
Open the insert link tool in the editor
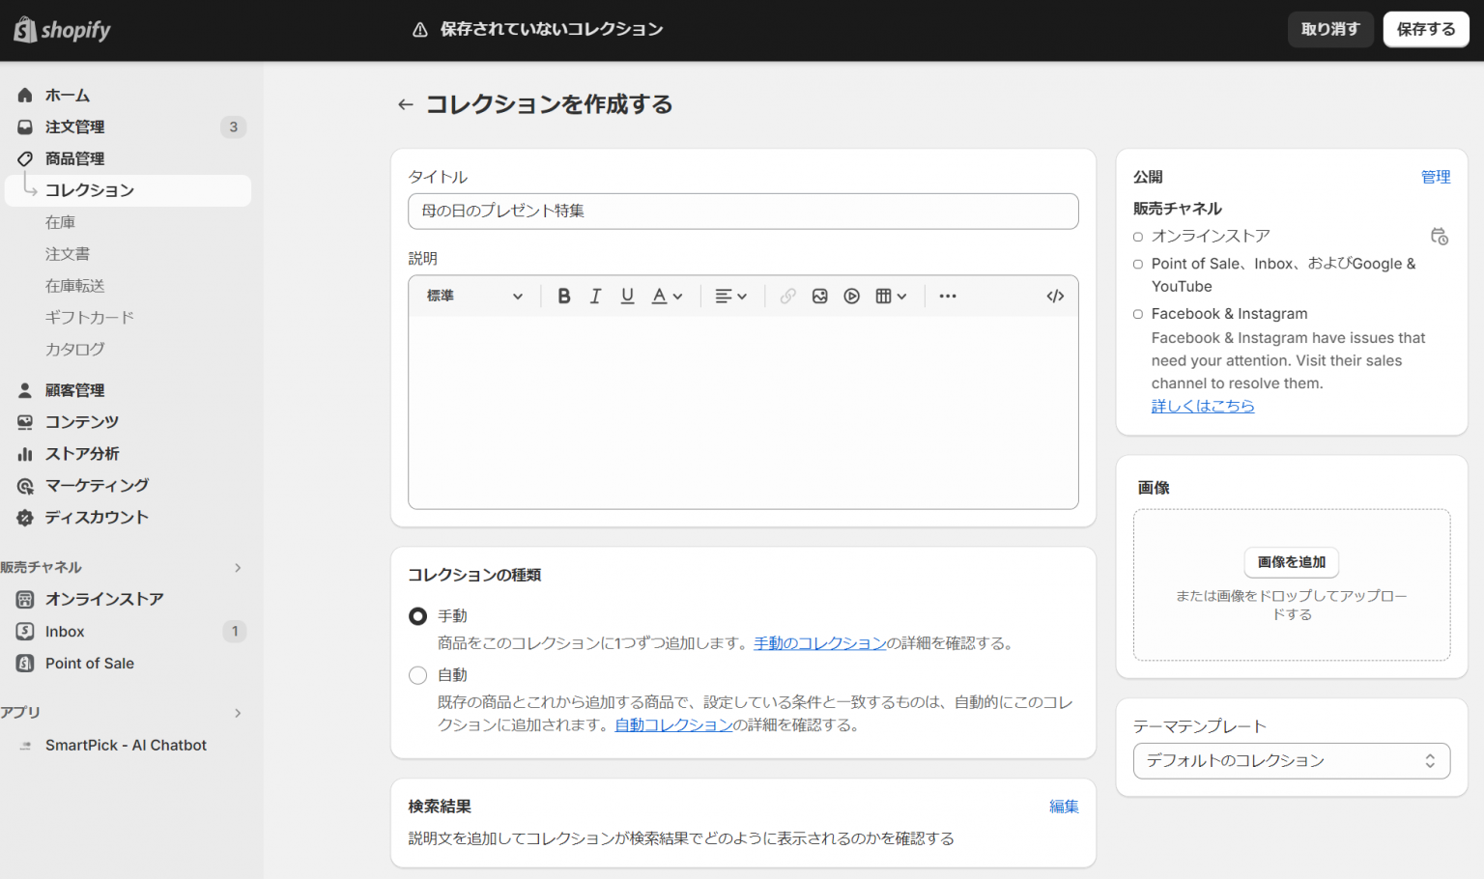tap(787, 296)
